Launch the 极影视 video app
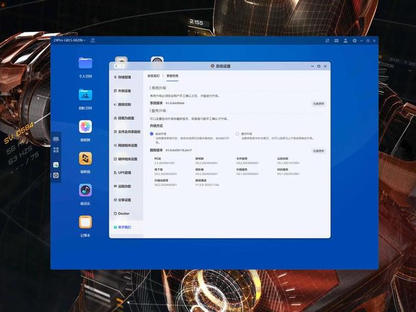 click(x=85, y=159)
